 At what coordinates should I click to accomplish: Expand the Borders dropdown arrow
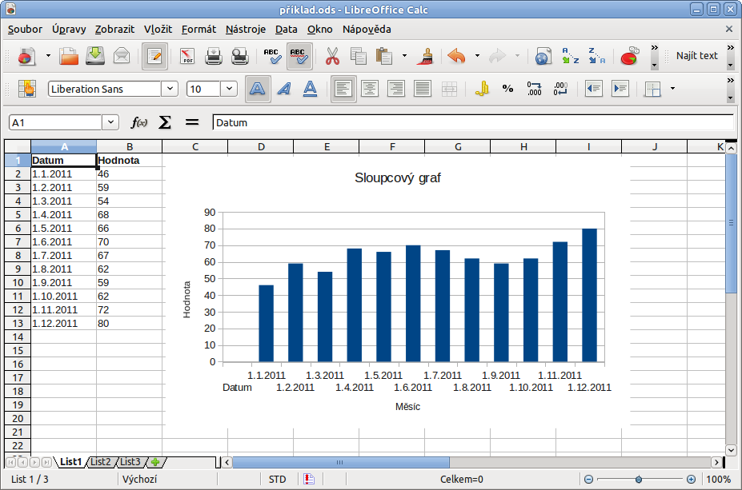pos(672,89)
